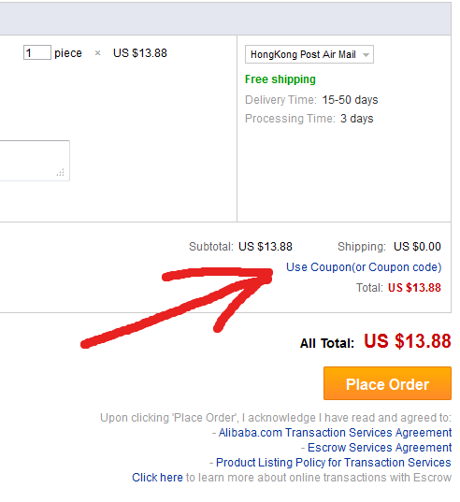Click the Delivery Time 15-50 days text

coord(350,100)
